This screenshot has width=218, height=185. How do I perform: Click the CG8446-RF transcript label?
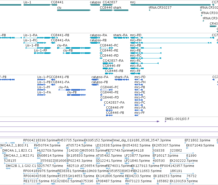pos(112,66)
